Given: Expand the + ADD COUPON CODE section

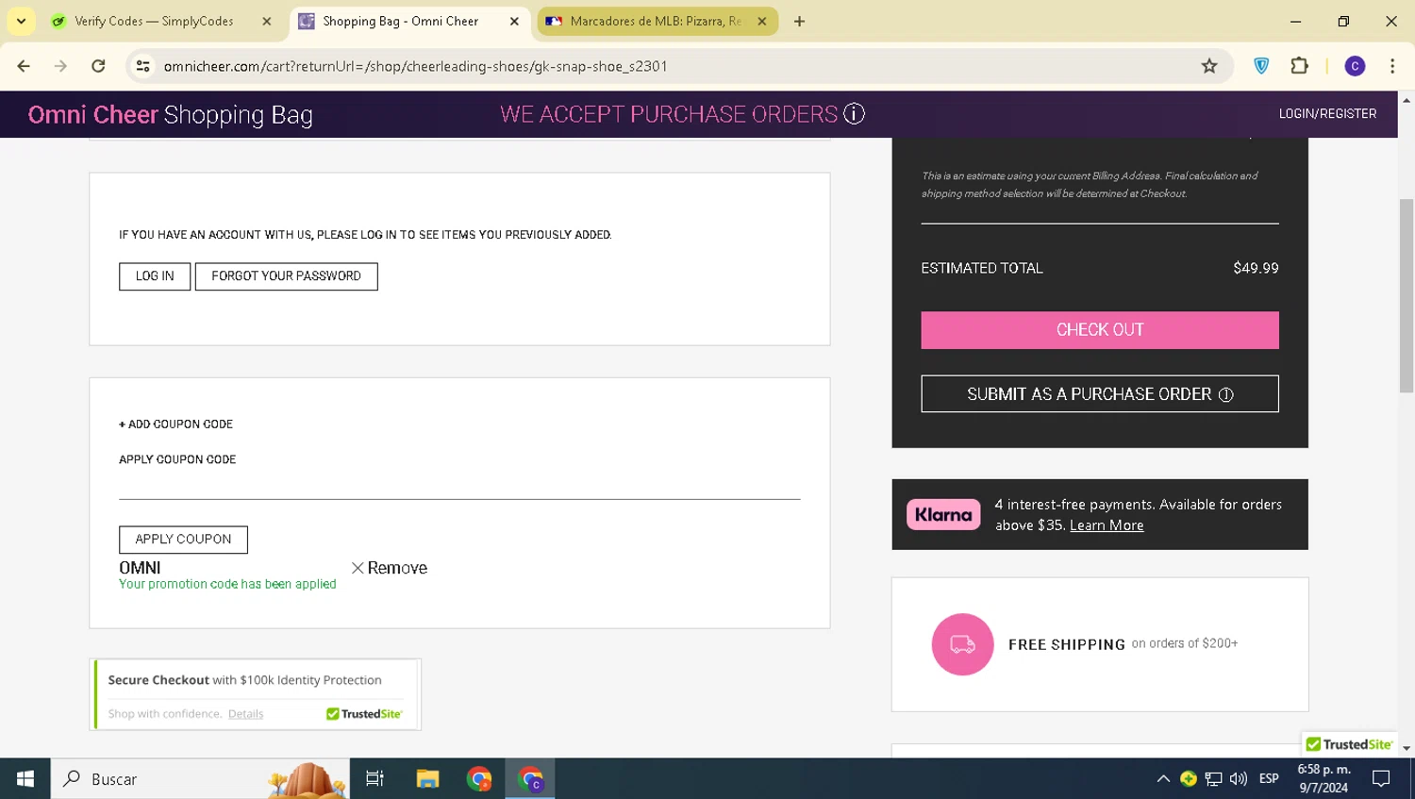Looking at the screenshot, I should coord(175,424).
